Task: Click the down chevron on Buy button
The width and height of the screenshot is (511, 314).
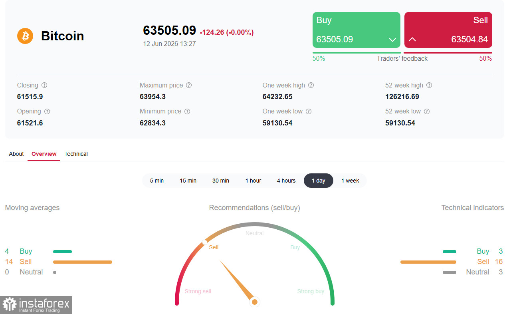Action: (392, 40)
